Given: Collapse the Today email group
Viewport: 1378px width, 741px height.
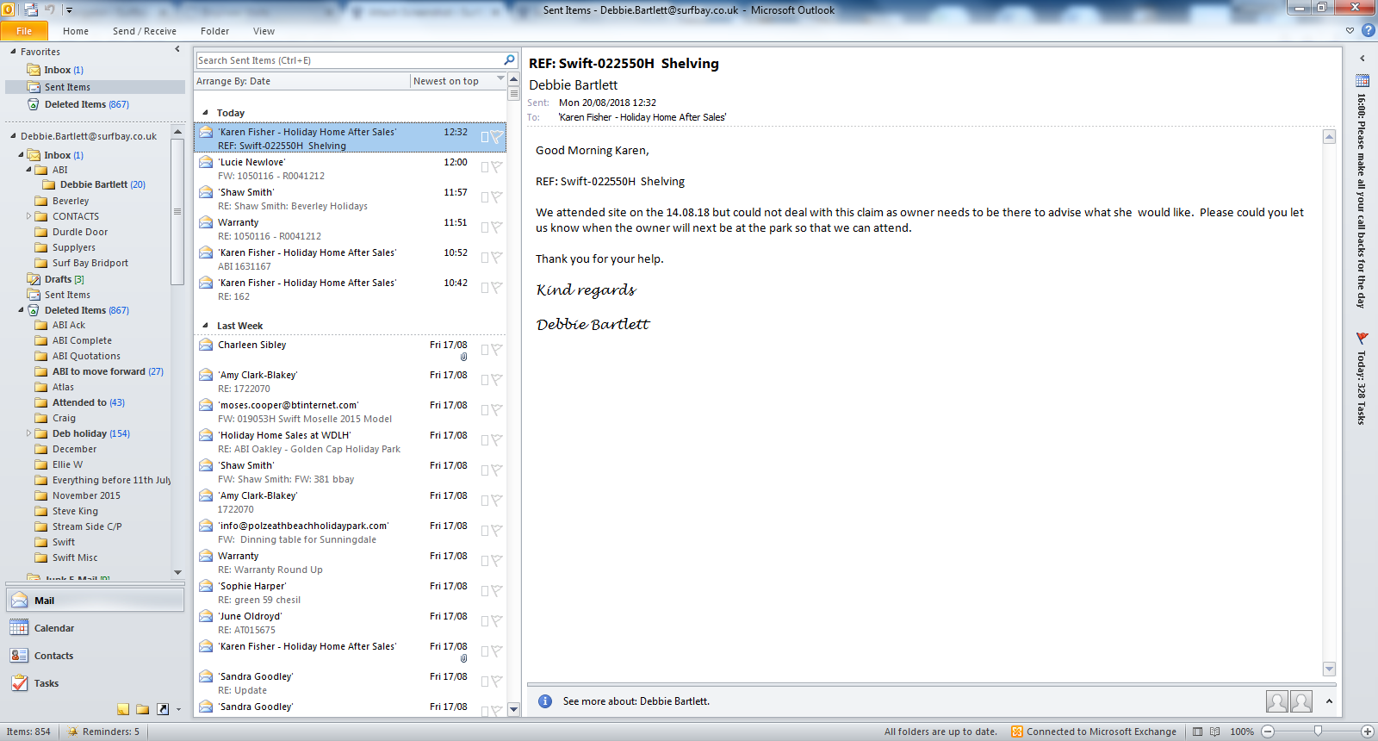Looking at the screenshot, I should click(205, 113).
